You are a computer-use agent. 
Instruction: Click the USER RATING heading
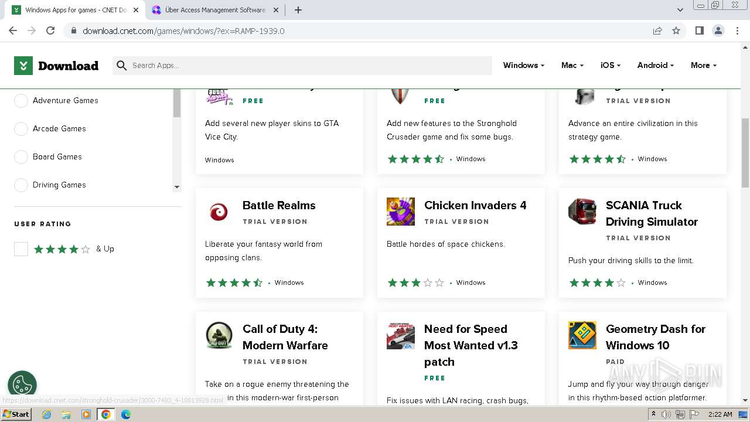coord(43,224)
